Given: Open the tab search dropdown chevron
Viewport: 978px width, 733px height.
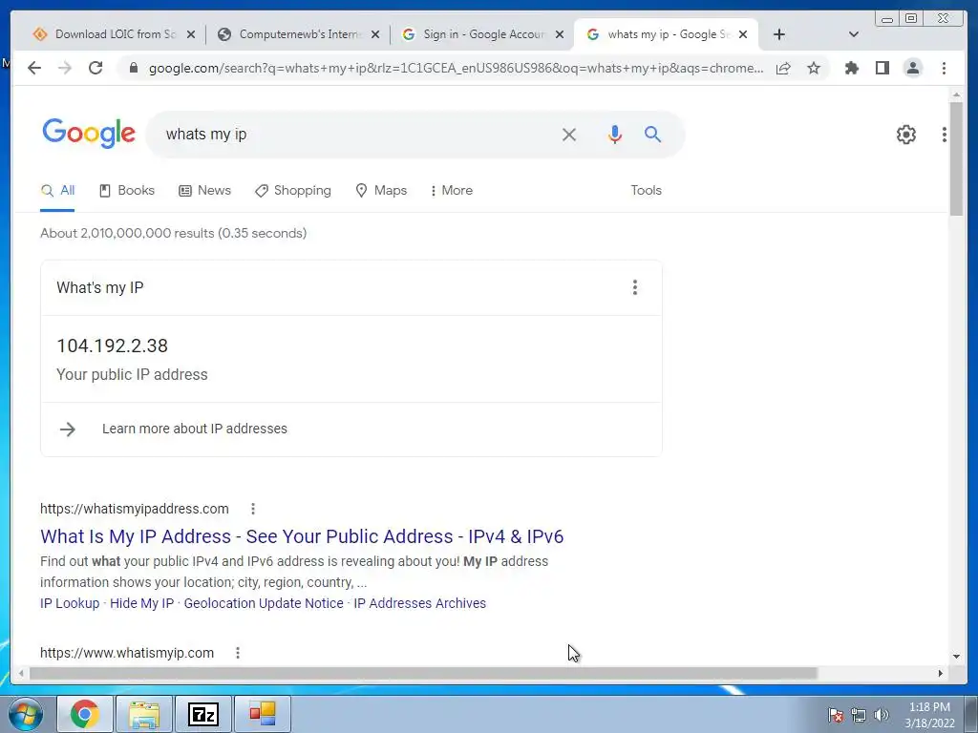Looking at the screenshot, I should pyautogui.click(x=854, y=34).
